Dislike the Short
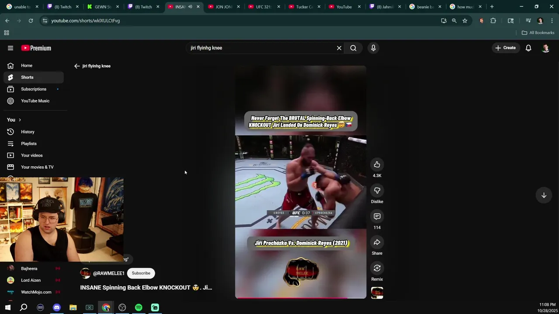 pyautogui.click(x=377, y=191)
